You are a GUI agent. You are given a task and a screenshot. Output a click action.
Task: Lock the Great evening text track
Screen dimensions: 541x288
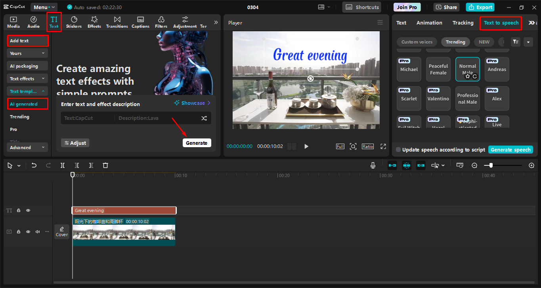click(19, 210)
